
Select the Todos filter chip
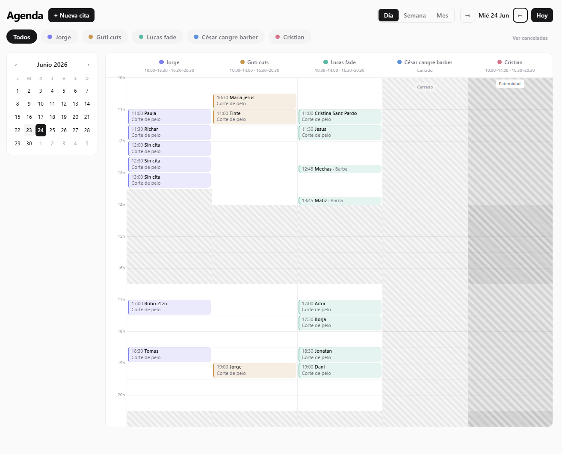(x=22, y=37)
